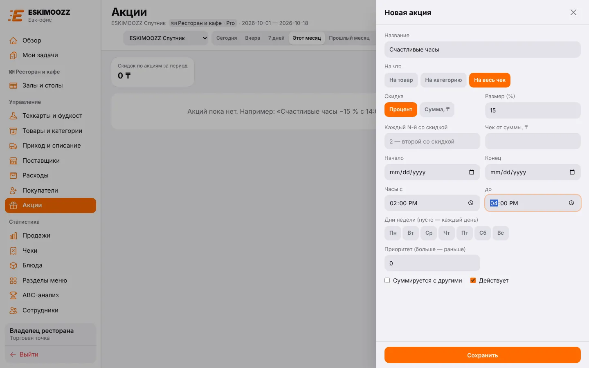Select the Вчера period tab
Screen dimensions: 589x368
pos(253,38)
